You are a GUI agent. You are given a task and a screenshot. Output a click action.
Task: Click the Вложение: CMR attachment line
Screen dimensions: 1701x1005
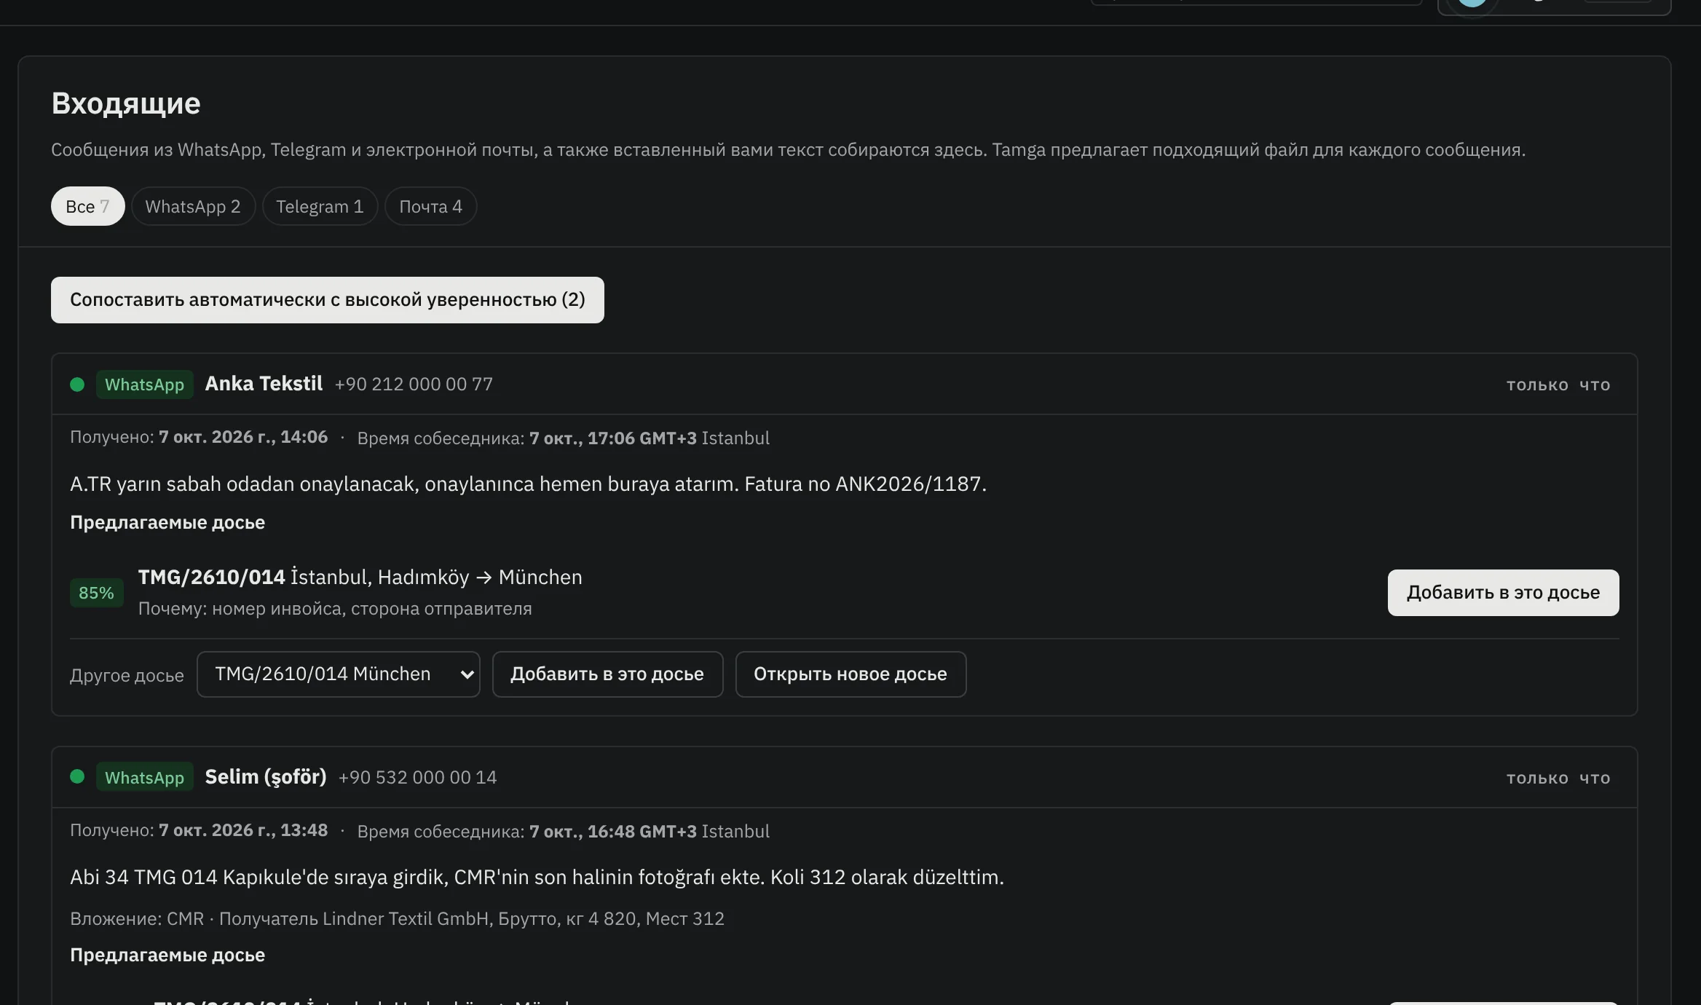pos(397,918)
